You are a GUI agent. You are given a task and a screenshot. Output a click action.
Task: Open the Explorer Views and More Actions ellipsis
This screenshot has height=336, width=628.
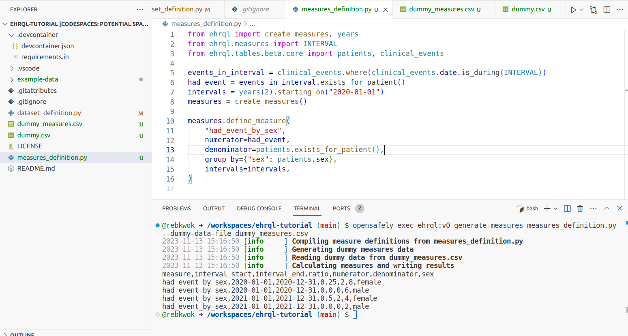(x=140, y=9)
